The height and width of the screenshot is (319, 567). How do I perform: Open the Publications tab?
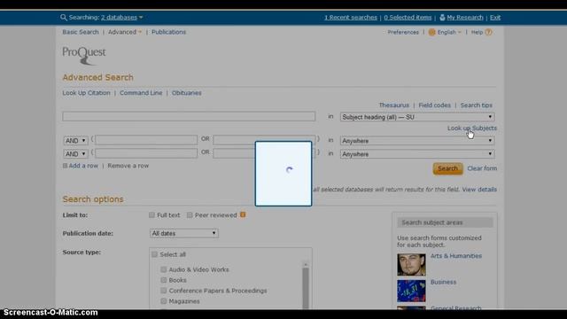tap(168, 32)
